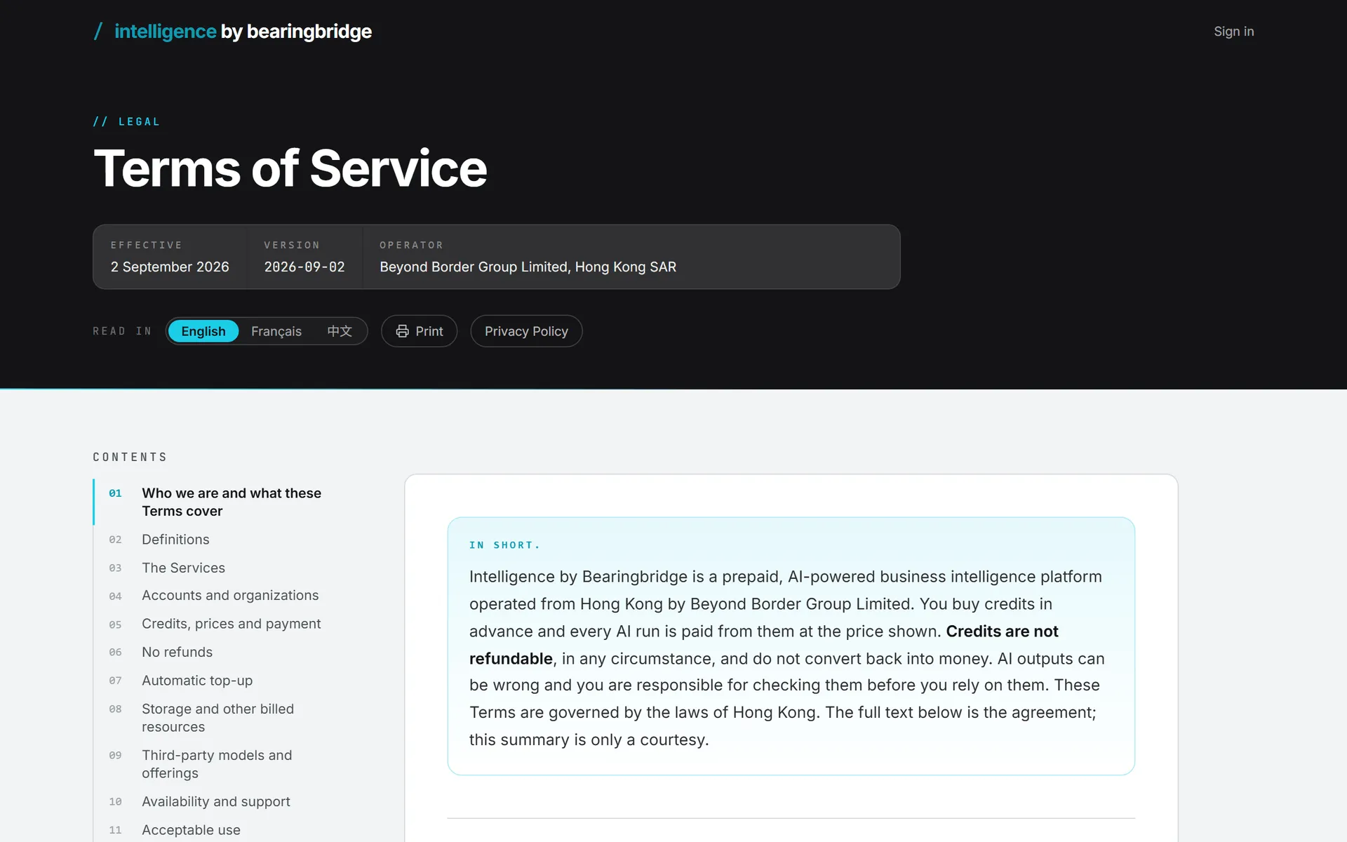The width and height of the screenshot is (1347, 842).
Task: Open Storage and other billed resources
Action: [x=217, y=718]
